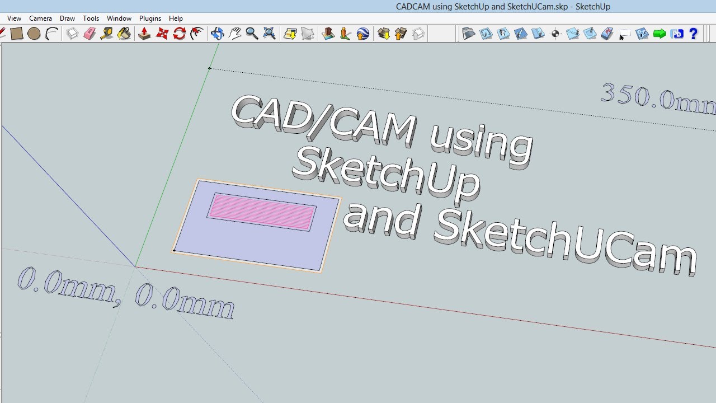716x403 pixels.
Task: Open the Window menu
Action: 119,18
